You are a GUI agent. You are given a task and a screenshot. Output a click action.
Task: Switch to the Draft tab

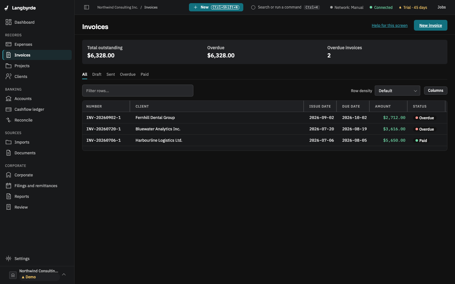pyautogui.click(x=97, y=74)
